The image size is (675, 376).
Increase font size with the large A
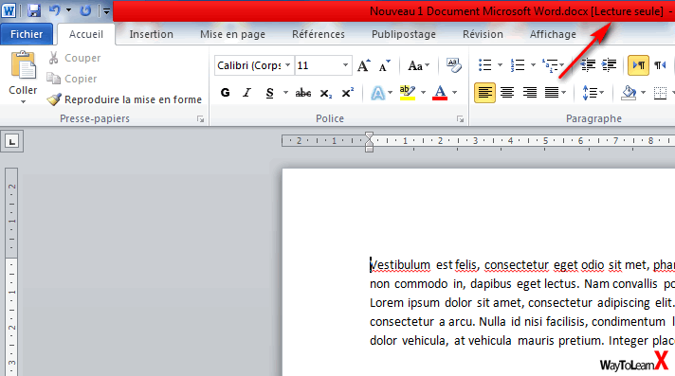point(363,65)
